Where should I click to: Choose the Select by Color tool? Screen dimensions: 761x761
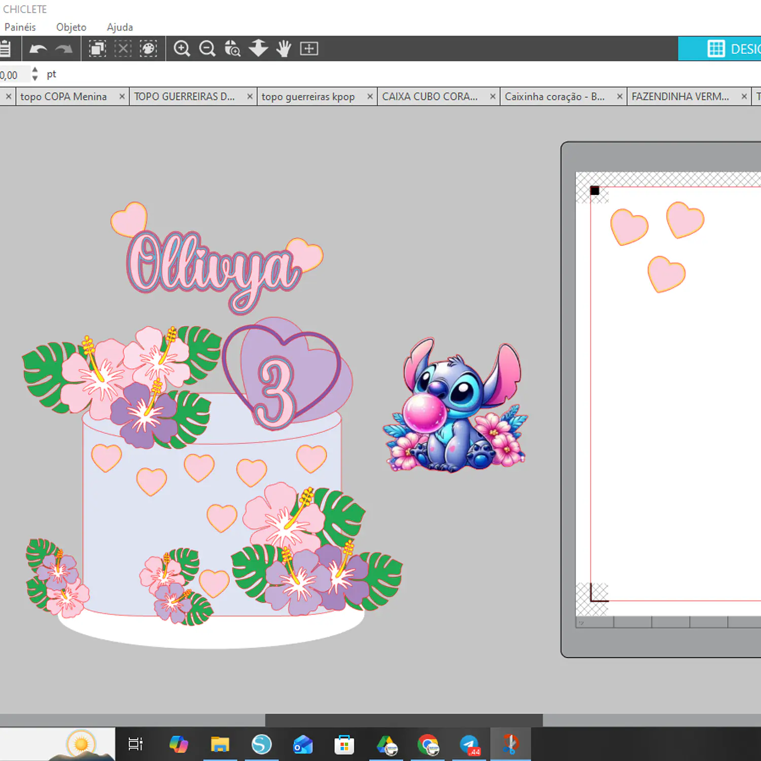[148, 49]
